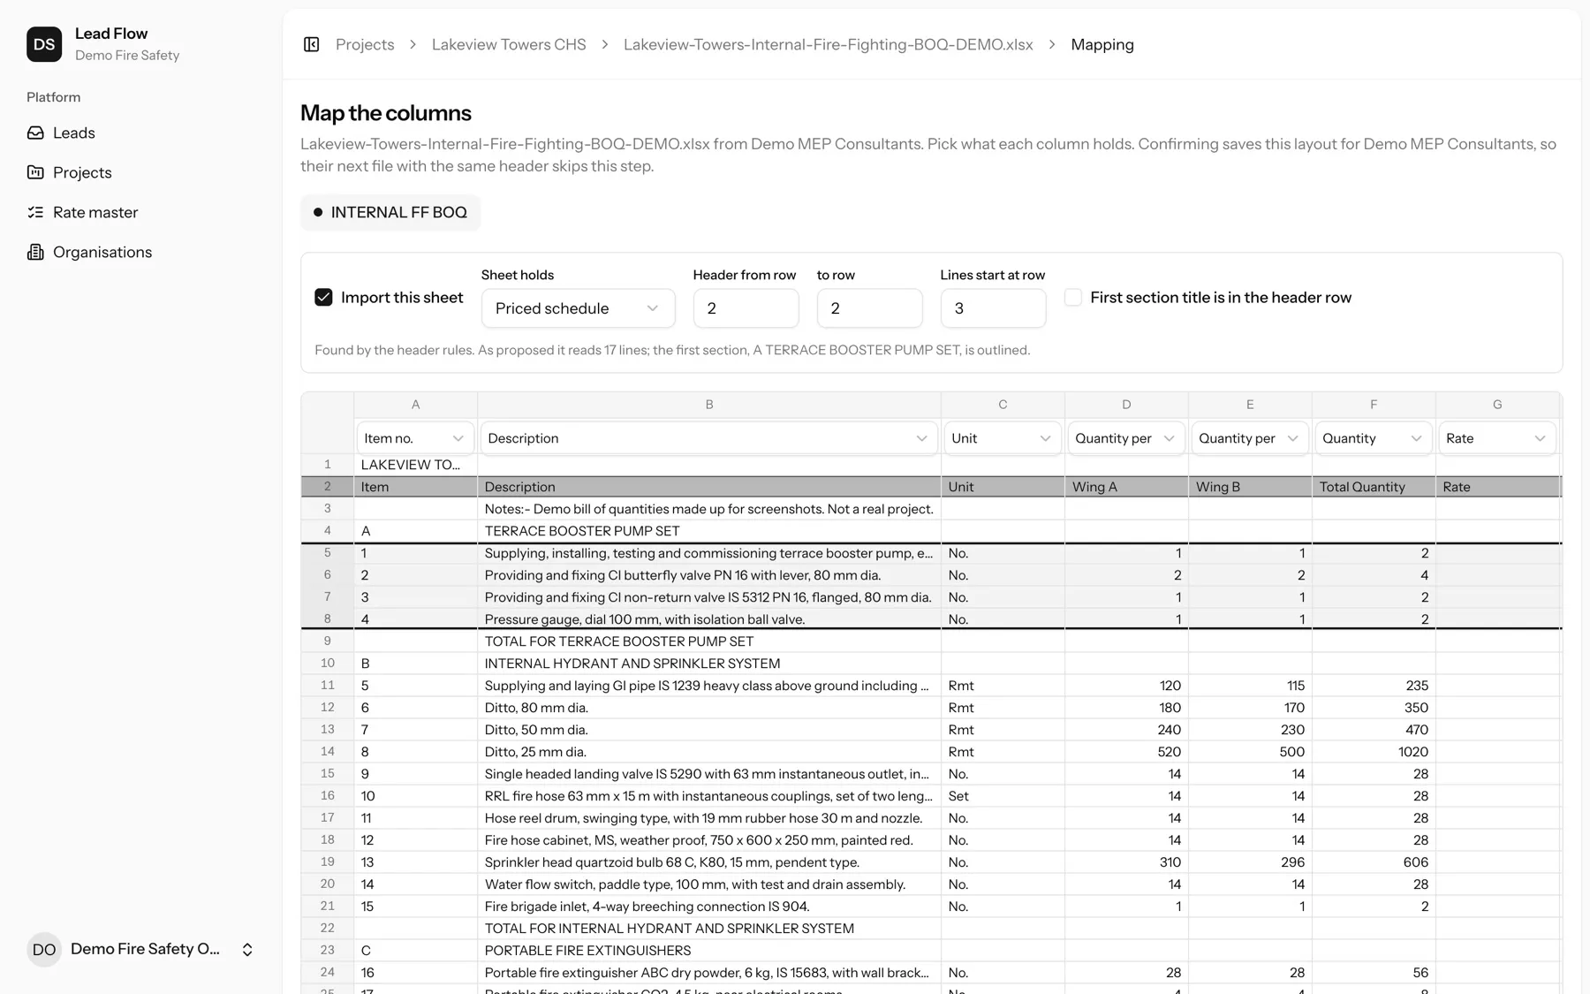Open Demo Fire Safety account menu
The width and height of the screenshot is (1590, 994).
(x=141, y=950)
